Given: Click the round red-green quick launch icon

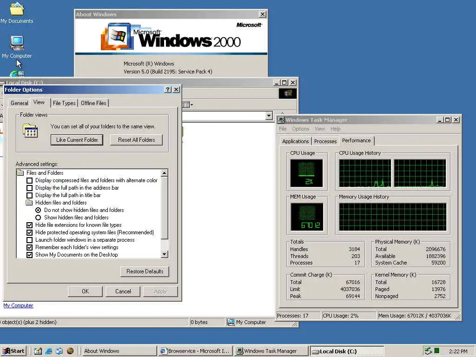Looking at the screenshot, I should (70, 351).
